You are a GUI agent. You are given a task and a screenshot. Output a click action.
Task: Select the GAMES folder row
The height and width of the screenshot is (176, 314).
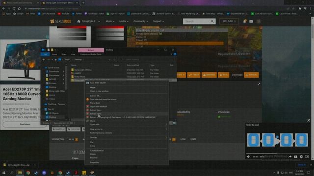click(124, 73)
